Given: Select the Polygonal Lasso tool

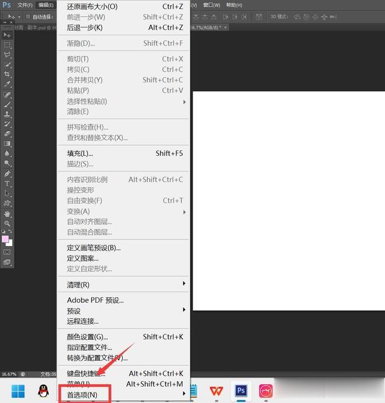Looking at the screenshot, I should click(x=7, y=55).
